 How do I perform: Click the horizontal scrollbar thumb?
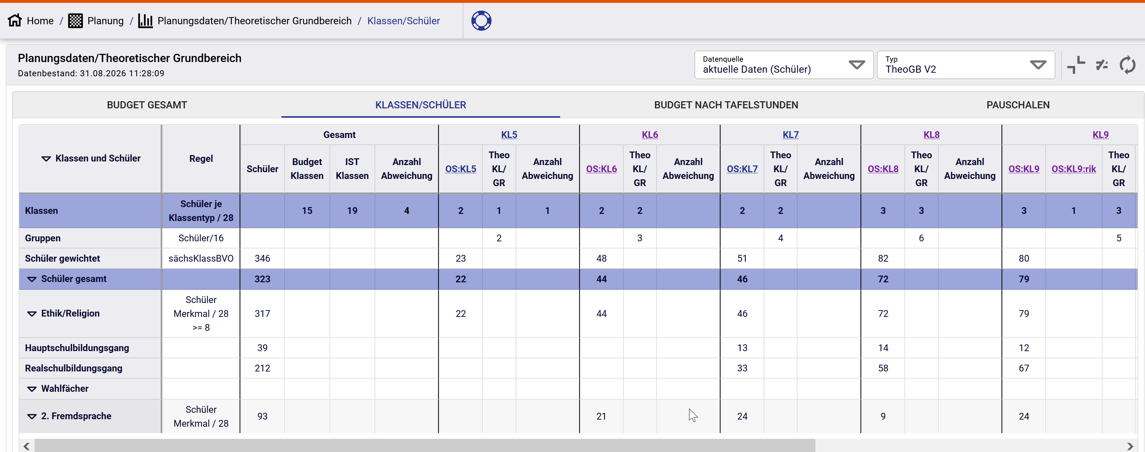[425, 446]
